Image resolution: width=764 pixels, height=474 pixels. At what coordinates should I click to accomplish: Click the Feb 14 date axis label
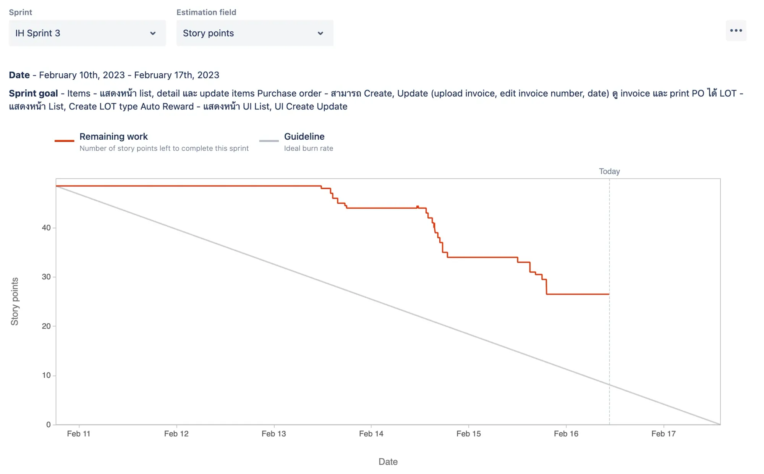(371, 434)
